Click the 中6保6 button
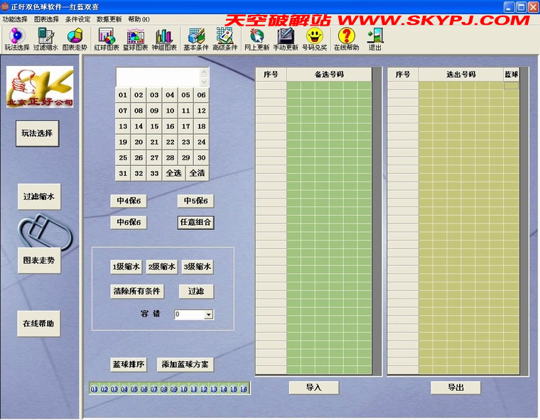 click(x=128, y=223)
